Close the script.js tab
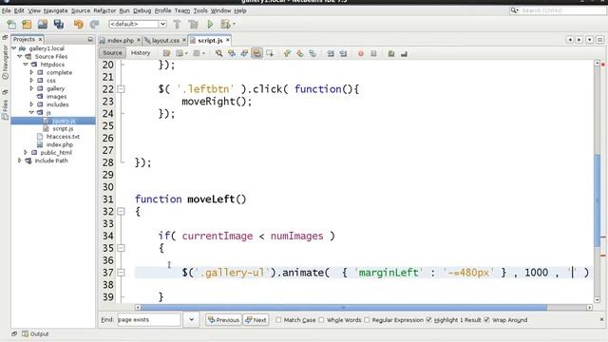Screen dimensions: 608x342 tap(228, 40)
